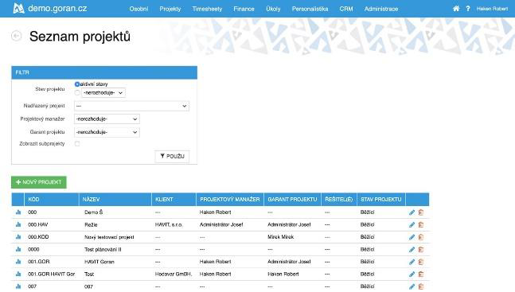Open the Projekty menu
Screen dimensions: 515x292
point(170,9)
